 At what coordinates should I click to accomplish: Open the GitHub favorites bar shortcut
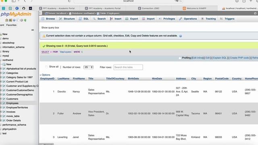pos(24,8)
